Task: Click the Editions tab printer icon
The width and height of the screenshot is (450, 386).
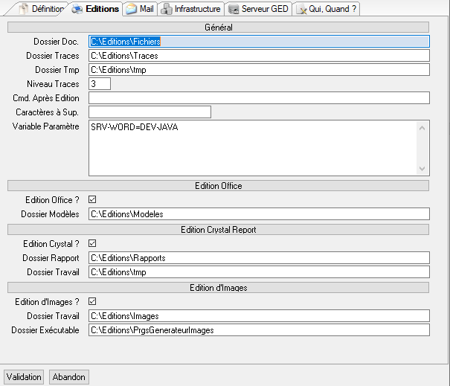Action: tap(77, 10)
